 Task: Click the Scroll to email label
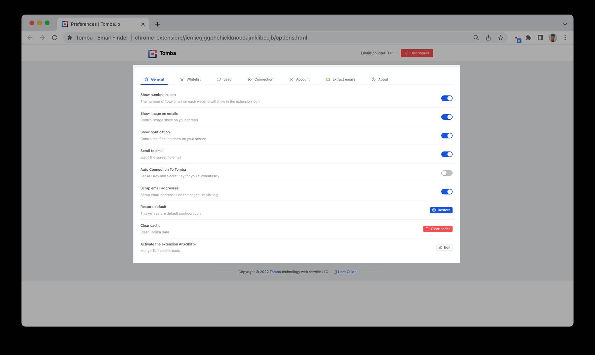coord(152,151)
